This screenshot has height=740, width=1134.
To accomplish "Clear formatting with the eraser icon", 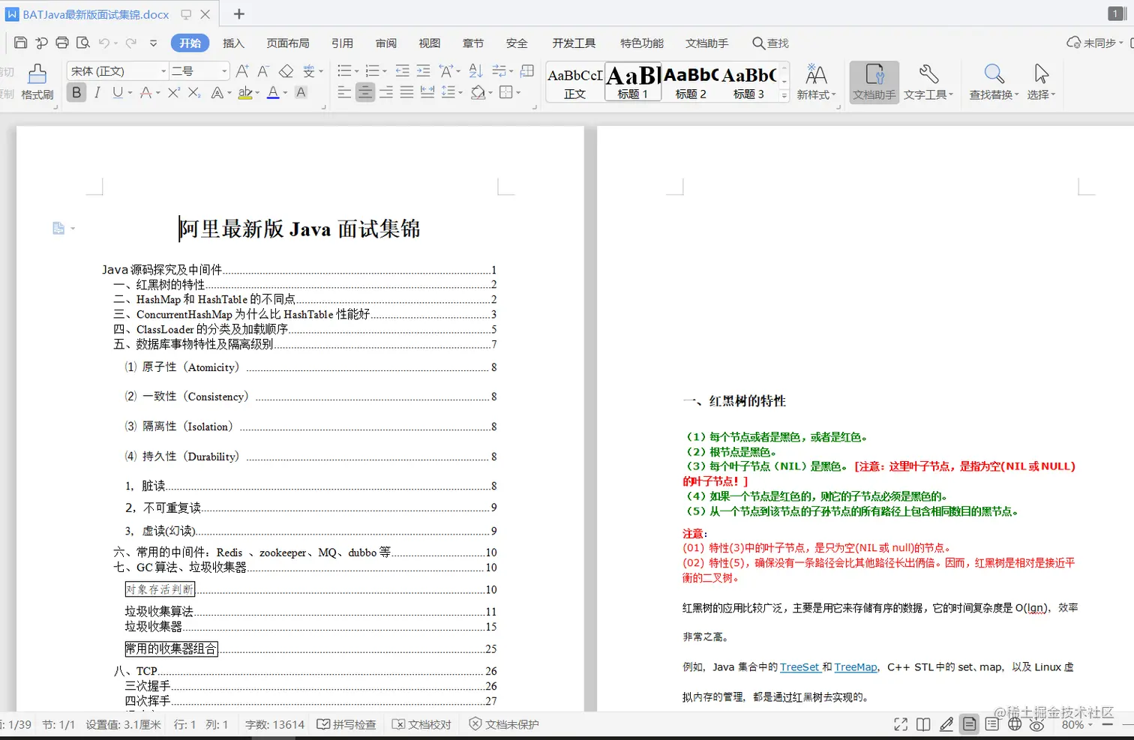I will 286,70.
